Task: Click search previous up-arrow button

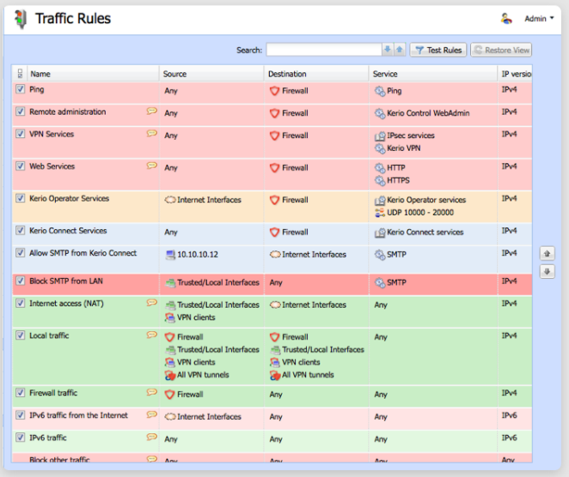Action: (x=400, y=50)
